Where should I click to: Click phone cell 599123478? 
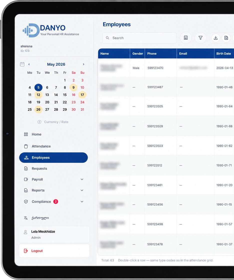tap(155, 244)
